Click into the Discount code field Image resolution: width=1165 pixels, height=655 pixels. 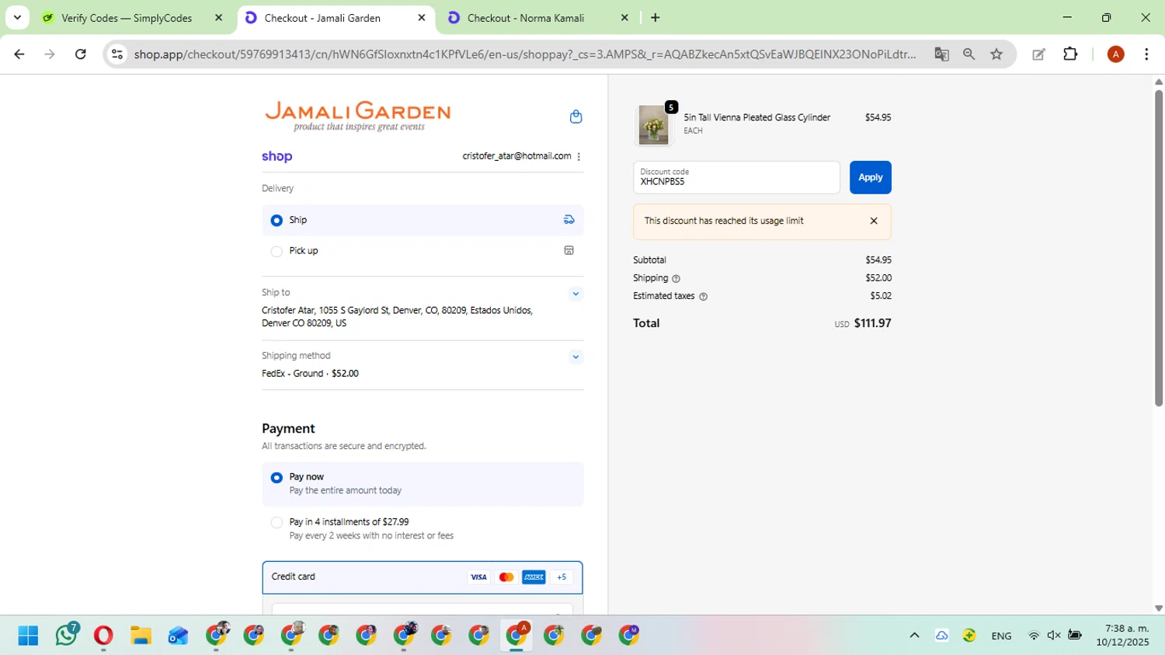736,177
